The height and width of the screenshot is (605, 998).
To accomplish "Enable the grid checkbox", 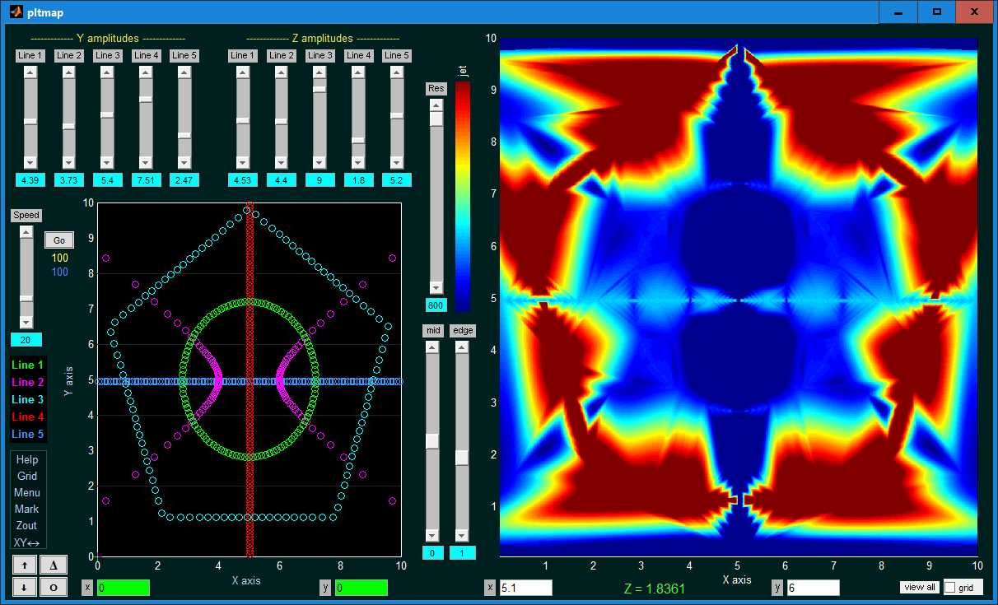I will (950, 588).
